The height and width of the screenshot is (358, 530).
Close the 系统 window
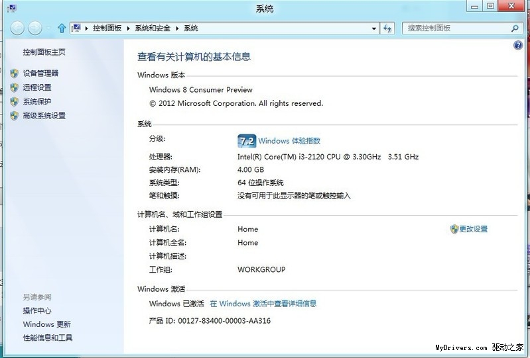click(x=511, y=6)
